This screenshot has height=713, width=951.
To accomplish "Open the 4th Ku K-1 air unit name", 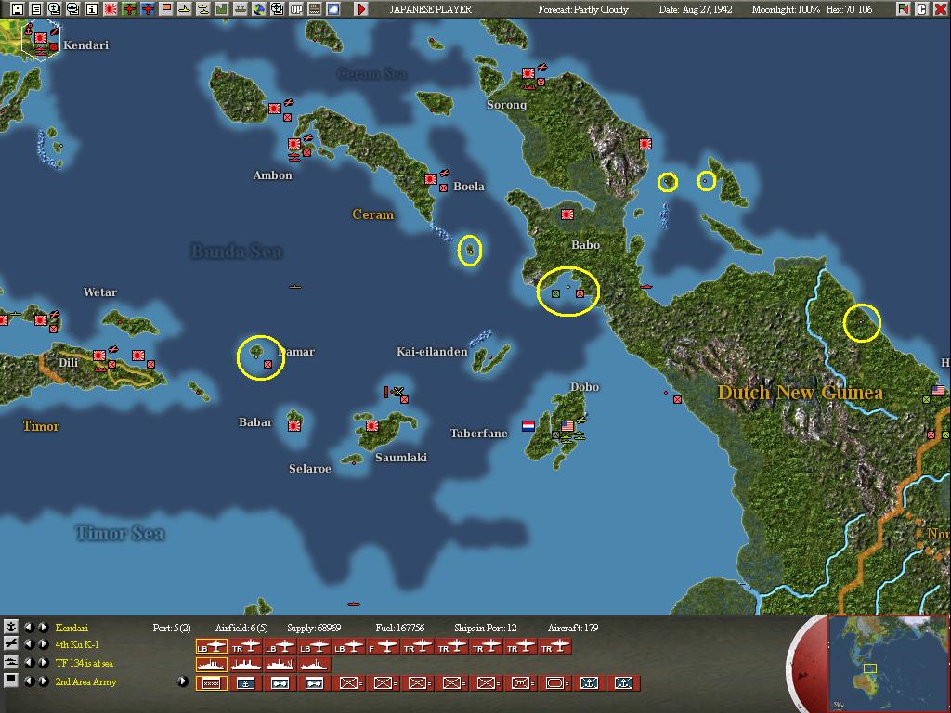I will coord(77,644).
